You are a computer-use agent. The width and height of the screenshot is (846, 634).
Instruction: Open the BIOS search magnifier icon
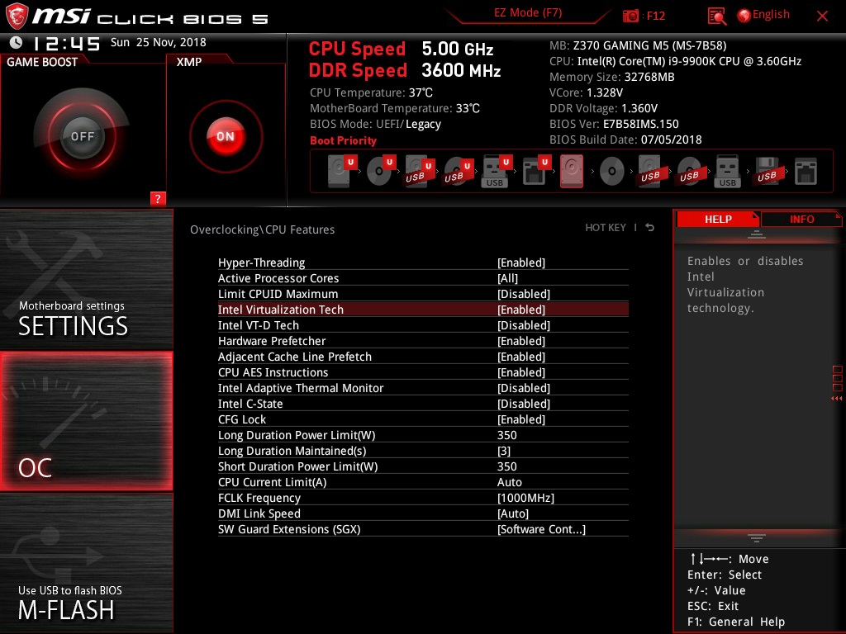[716, 17]
